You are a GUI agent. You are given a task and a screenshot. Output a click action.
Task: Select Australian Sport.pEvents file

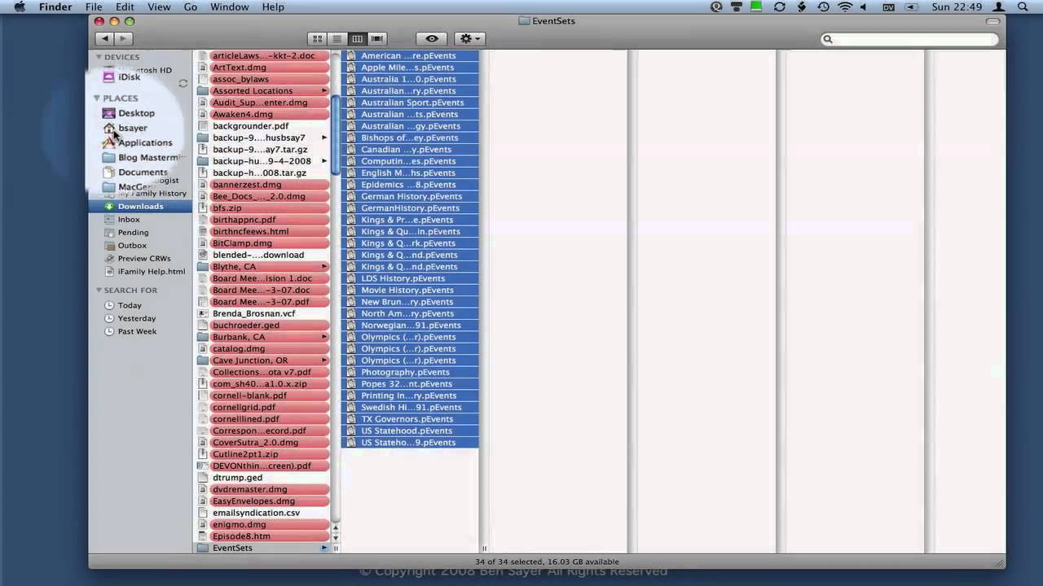click(x=410, y=103)
